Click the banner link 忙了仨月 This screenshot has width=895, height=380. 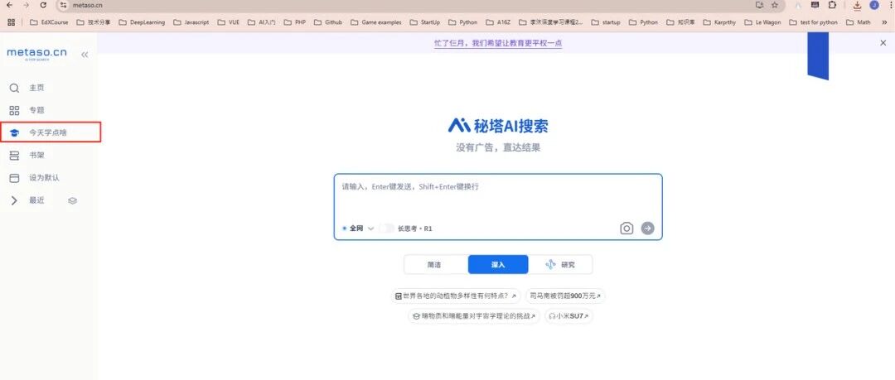pyautogui.click(x=498, y=43)
